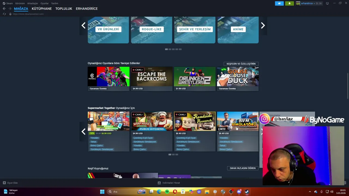Image resolution: width=349 pixels, height=196 pixels.
Task: Open the green notifications bell
Action: pos(290,3)
